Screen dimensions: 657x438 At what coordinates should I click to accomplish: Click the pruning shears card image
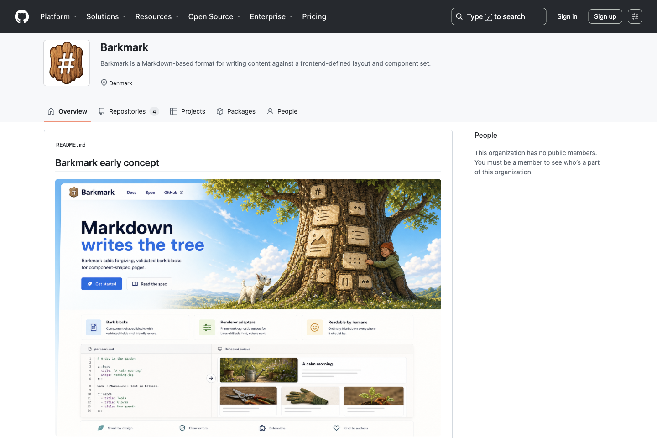point(248,396)
